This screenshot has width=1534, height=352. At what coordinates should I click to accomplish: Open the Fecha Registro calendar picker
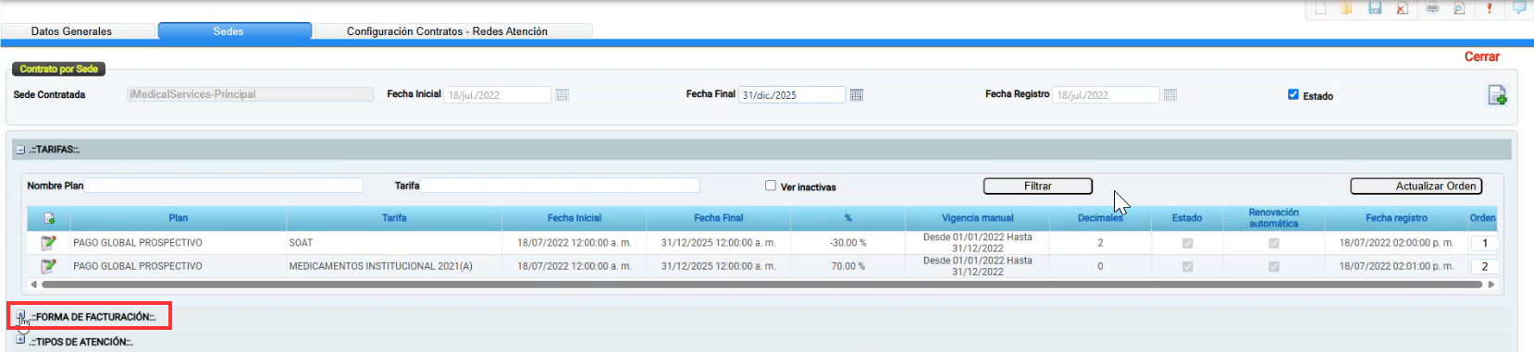[1170, 95]
